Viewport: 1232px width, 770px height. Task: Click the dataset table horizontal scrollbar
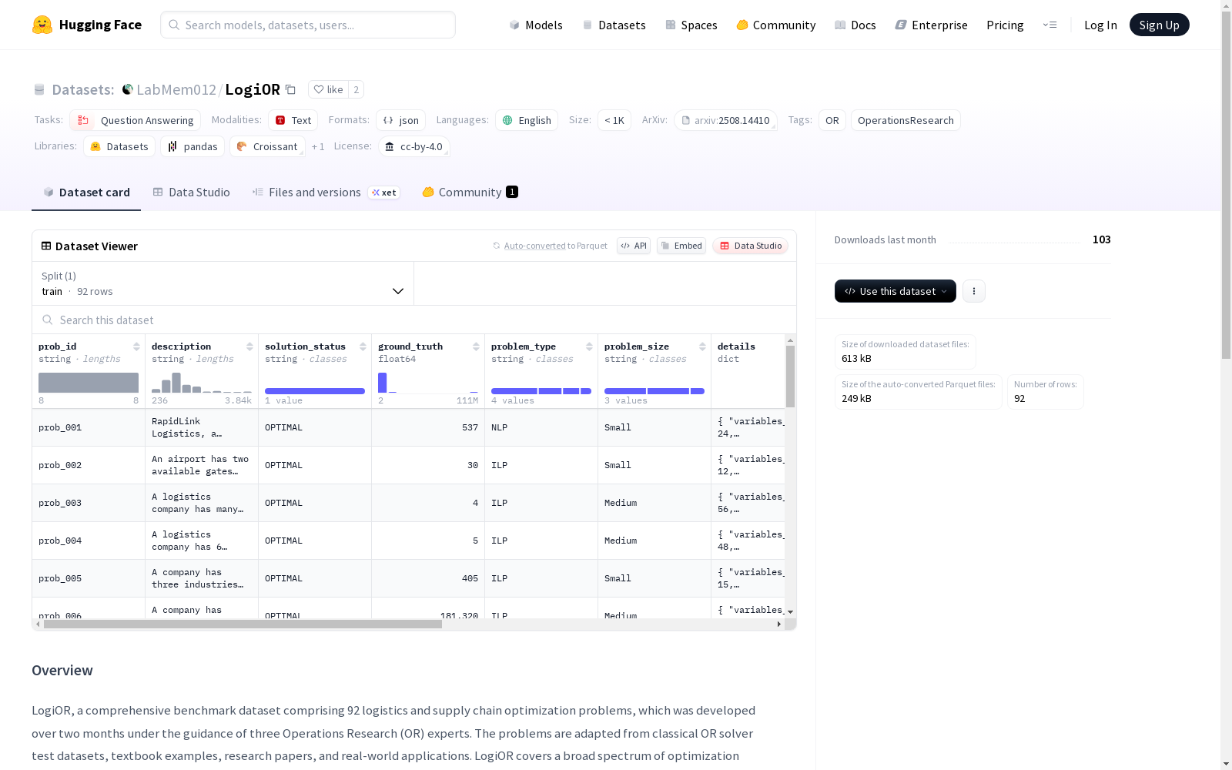pyautogui.click(x=243, y=624)
